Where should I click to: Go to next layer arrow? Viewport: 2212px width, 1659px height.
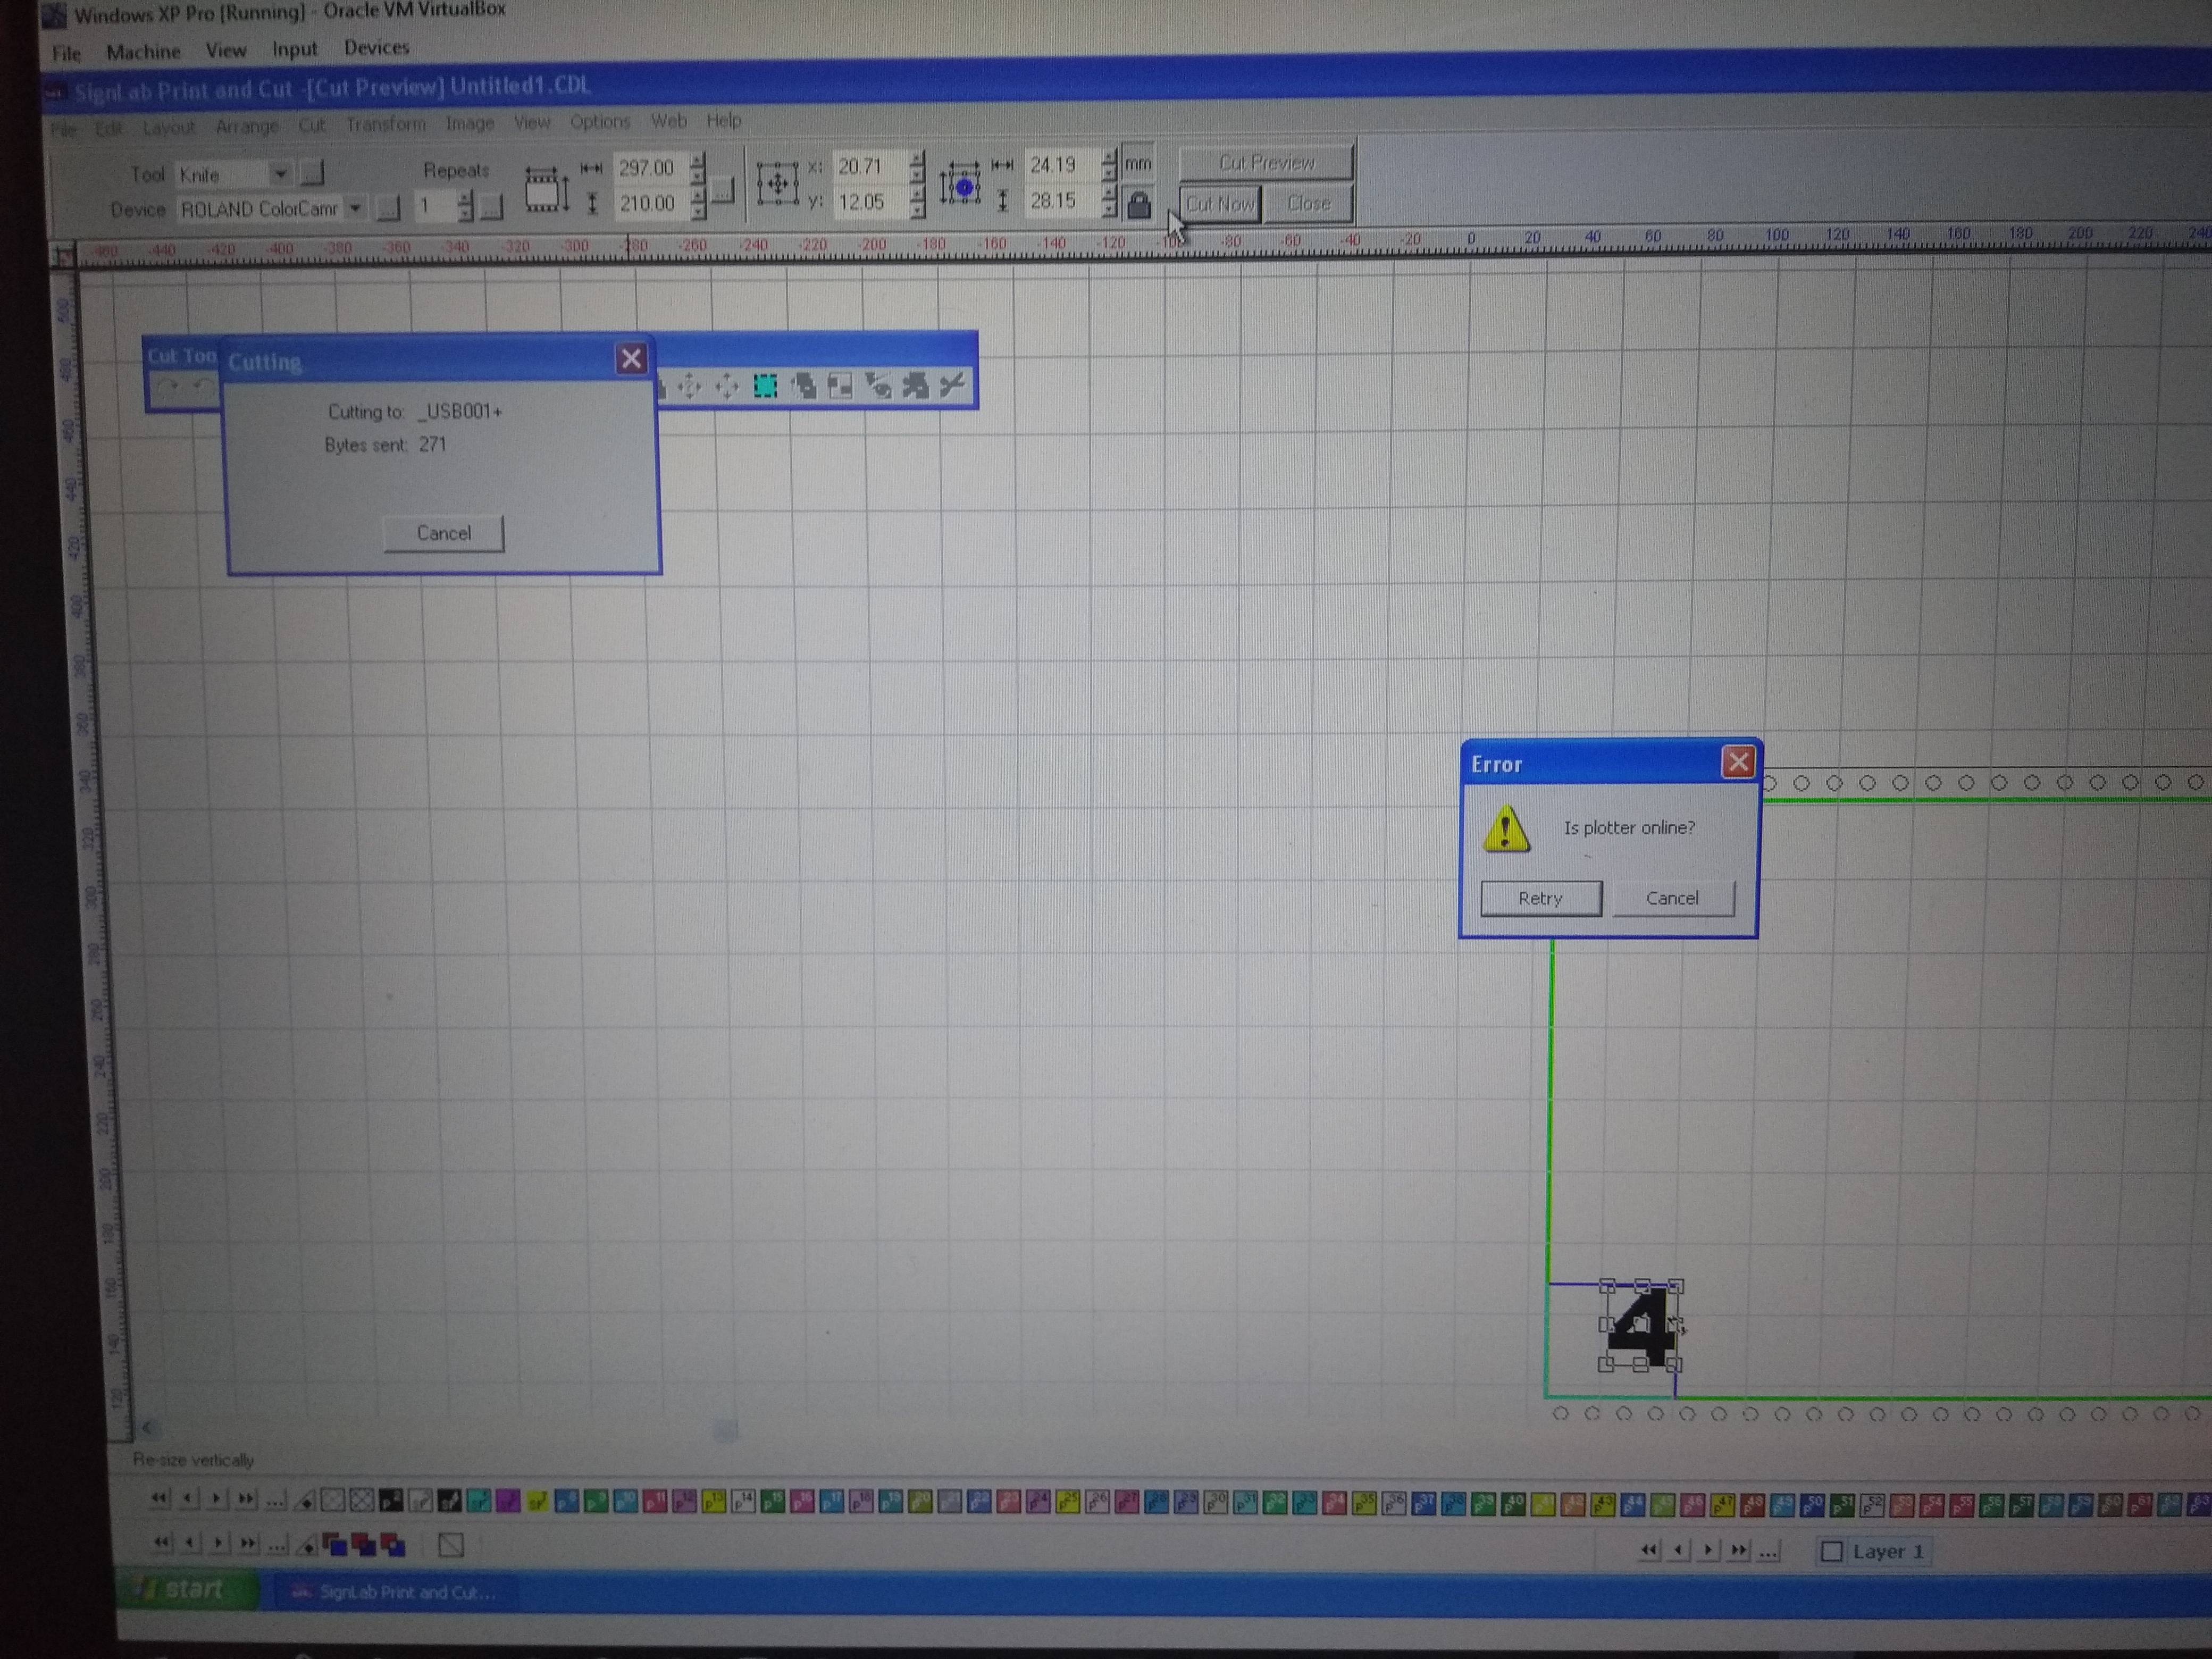tap(1708, 1550)
